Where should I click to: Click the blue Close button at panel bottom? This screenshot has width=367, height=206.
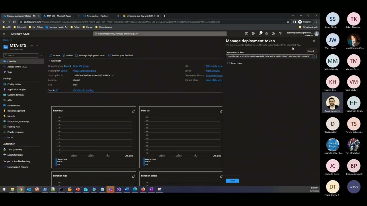(x=232, y=181)
